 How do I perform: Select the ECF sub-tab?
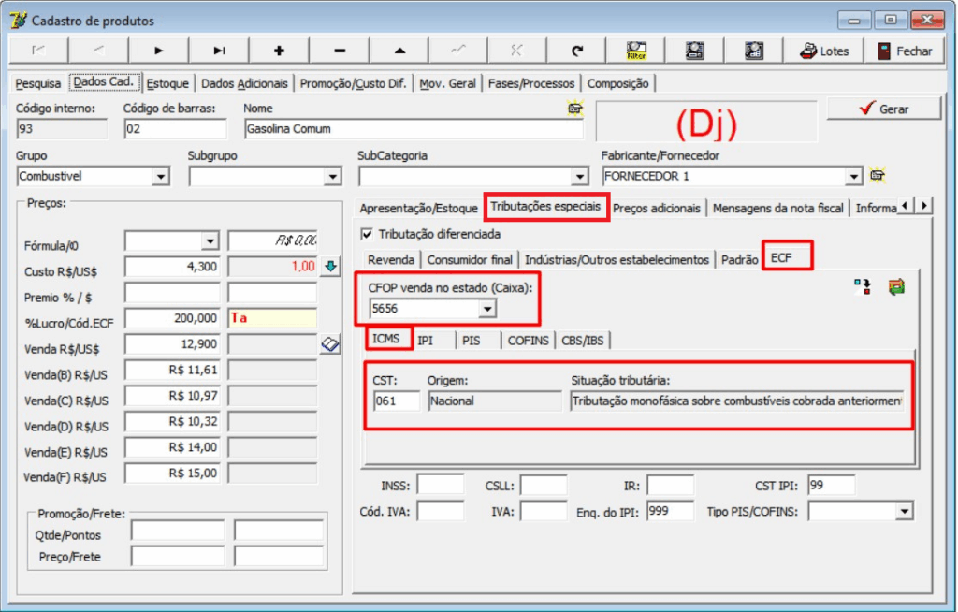click(x=787, y=255)
